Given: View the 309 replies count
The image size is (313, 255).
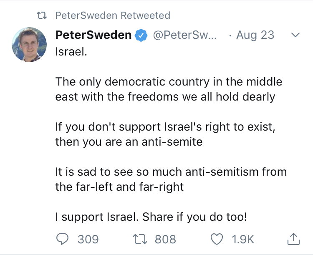Looking at the screenshot, I should [x=88, y=239].
